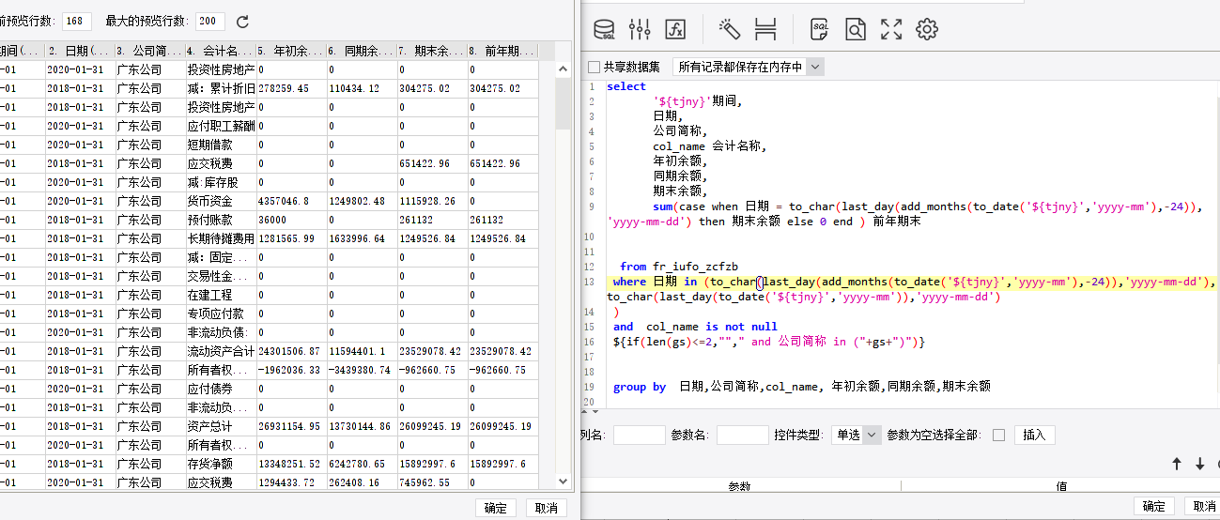
Task: Click the SQL edit document icon
Action: coord(820,30)
